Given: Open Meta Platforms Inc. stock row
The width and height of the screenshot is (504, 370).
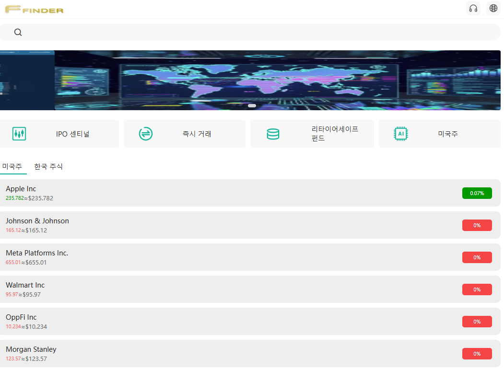Looking at the screenshot, I should 250,257.
